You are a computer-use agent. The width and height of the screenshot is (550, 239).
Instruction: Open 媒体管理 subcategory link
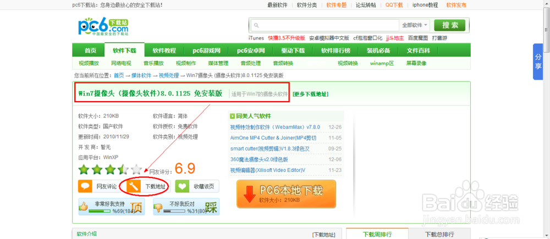(x=218, y=63)
